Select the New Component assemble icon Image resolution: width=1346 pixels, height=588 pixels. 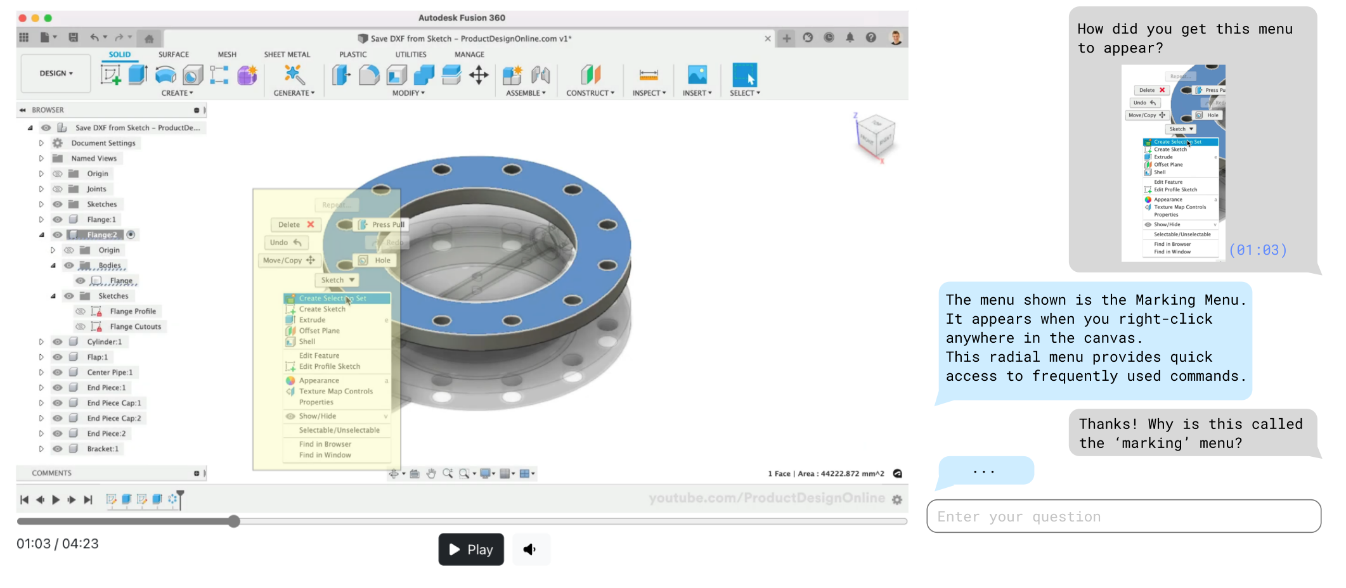tap(512, 75)
